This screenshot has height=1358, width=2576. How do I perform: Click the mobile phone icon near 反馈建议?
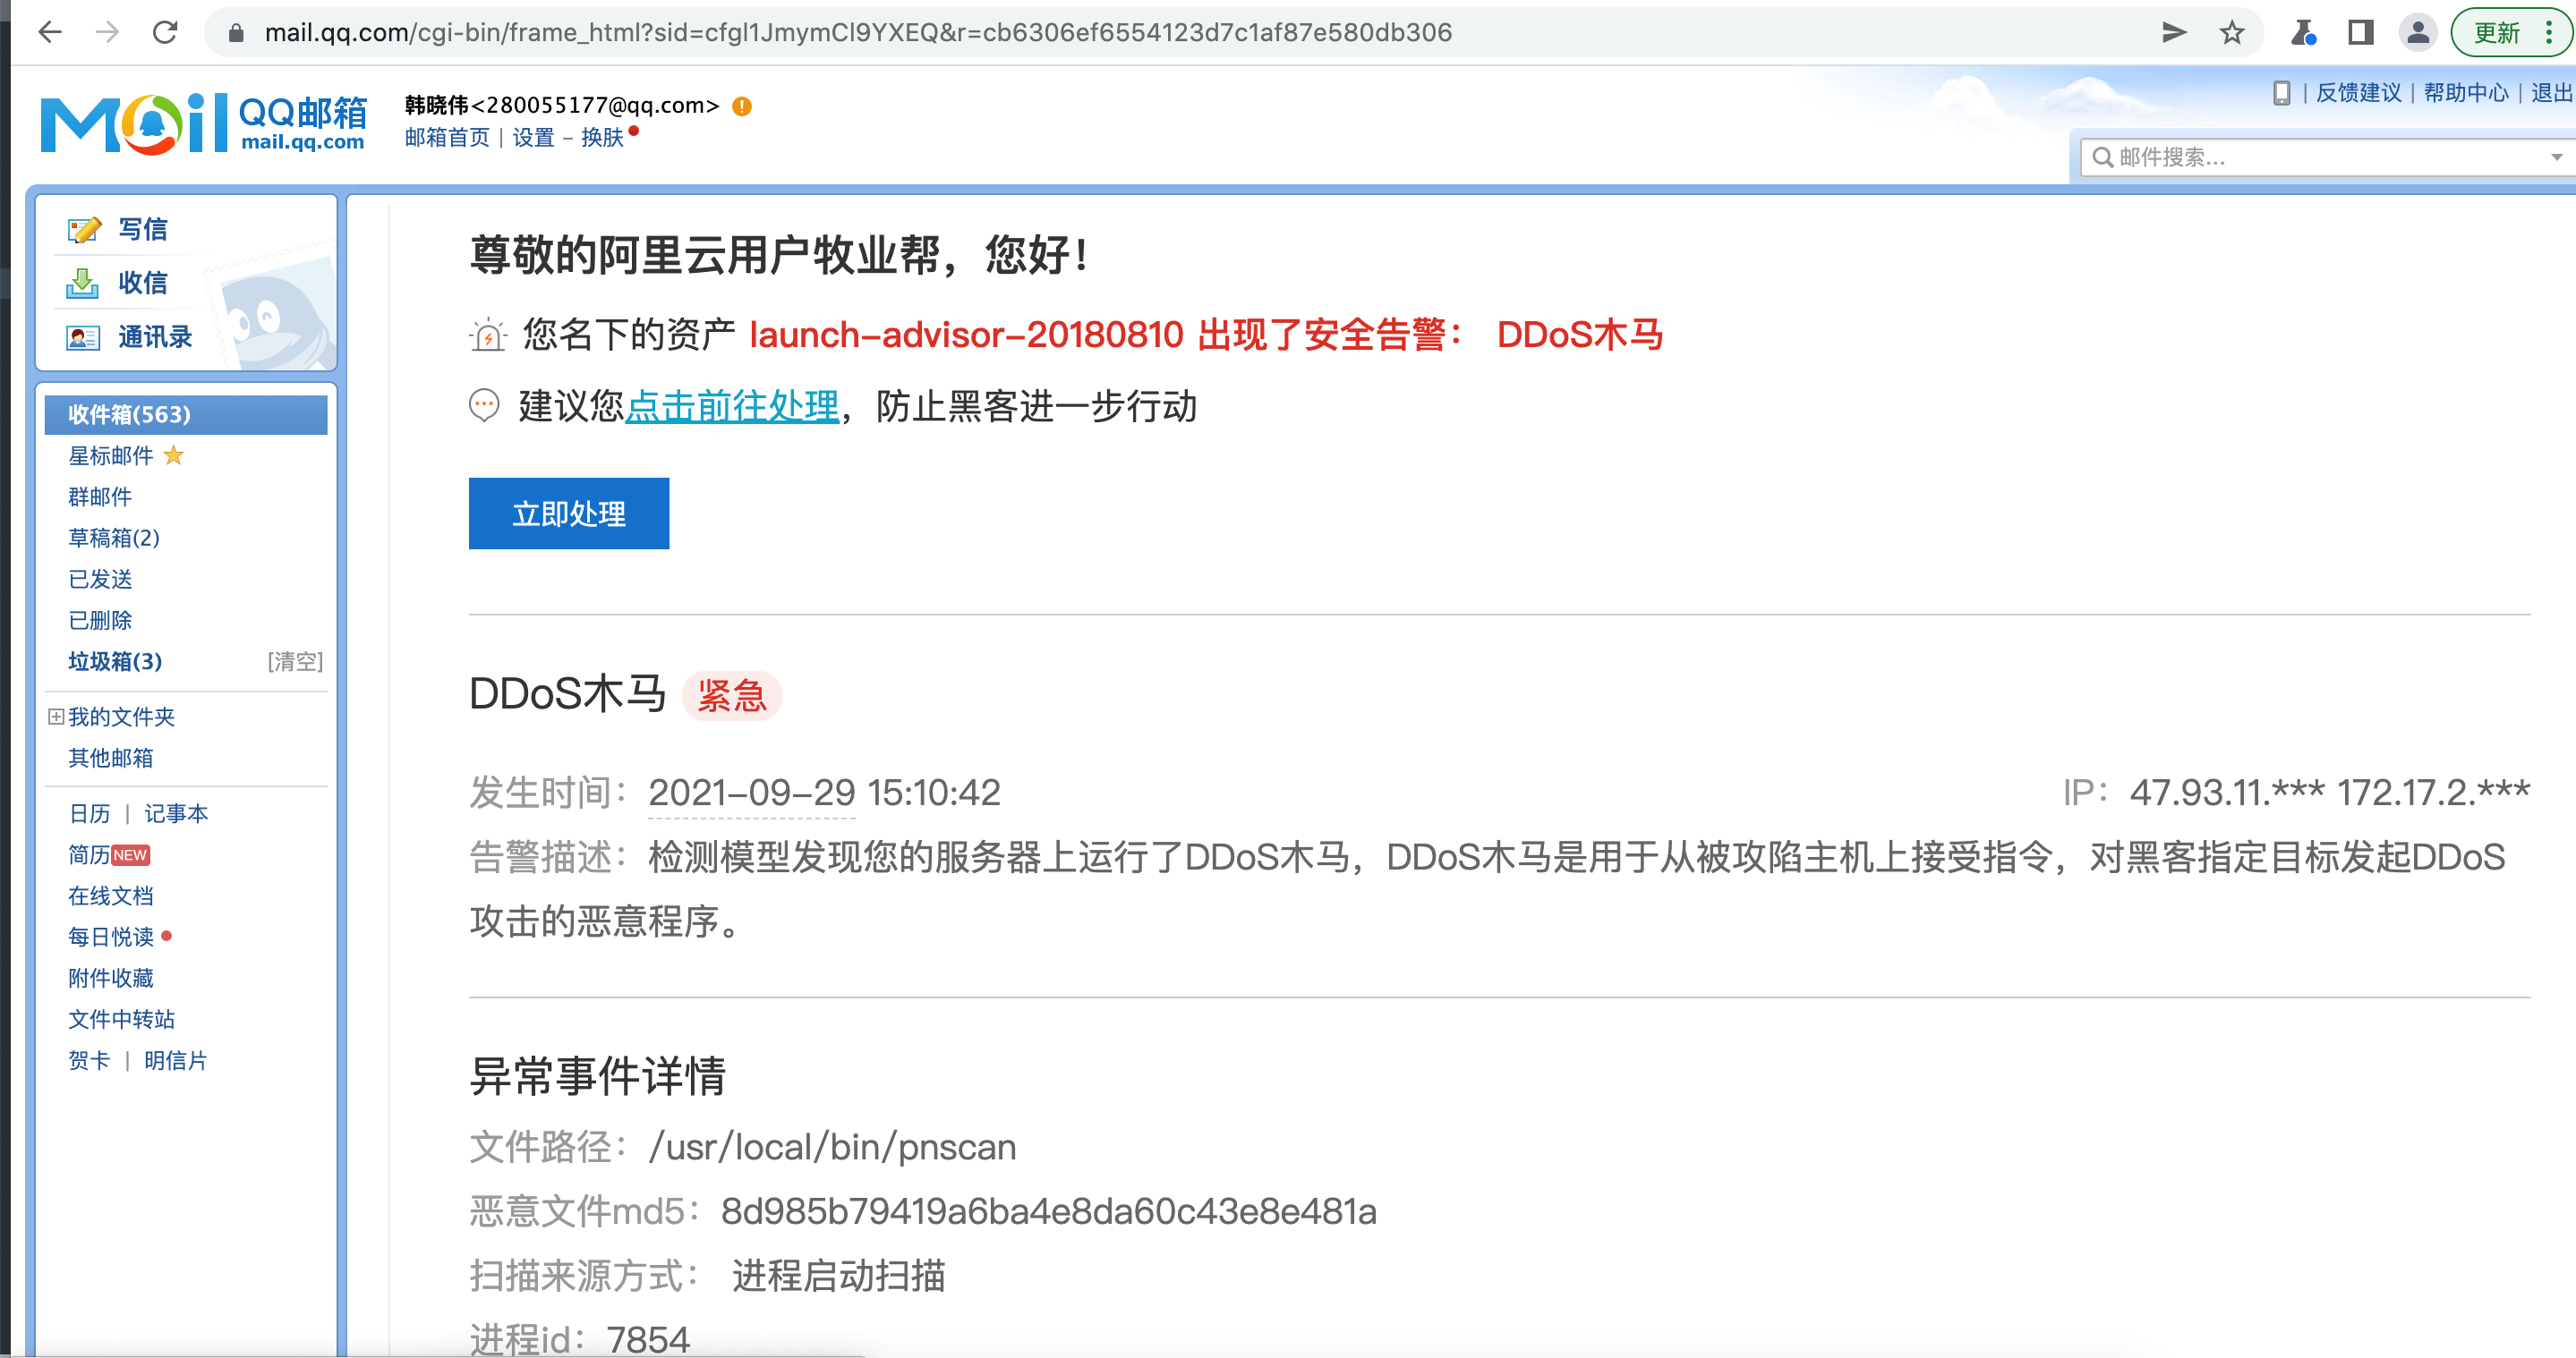tap(2282, 93)
